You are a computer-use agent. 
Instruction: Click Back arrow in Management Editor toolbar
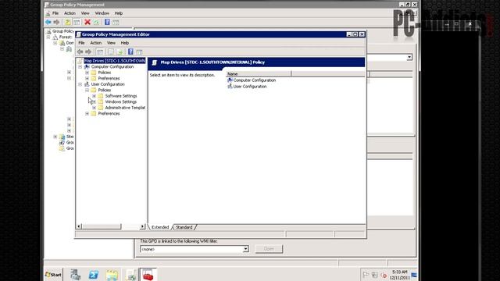coord(80,52)
